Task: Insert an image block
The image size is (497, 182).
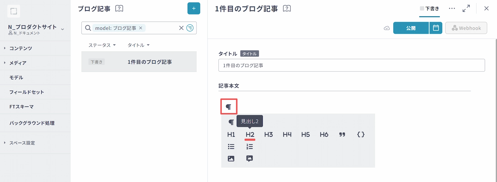Action: pyautogui.click(x=231, y=159)
